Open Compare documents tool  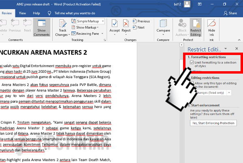pos(163,27)
